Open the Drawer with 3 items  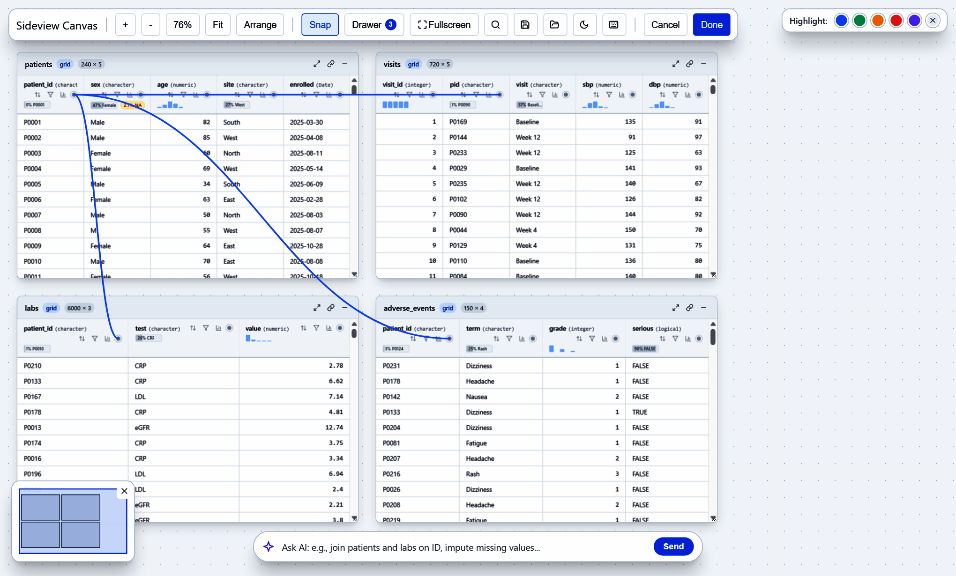(x=374, y=25)
